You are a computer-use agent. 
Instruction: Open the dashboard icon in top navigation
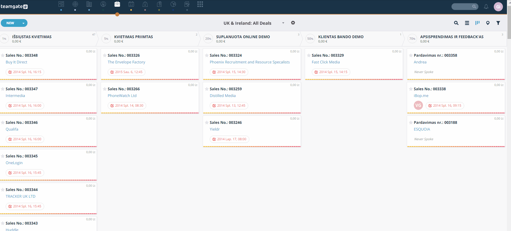pyautogui.click(x=61, y=4)
